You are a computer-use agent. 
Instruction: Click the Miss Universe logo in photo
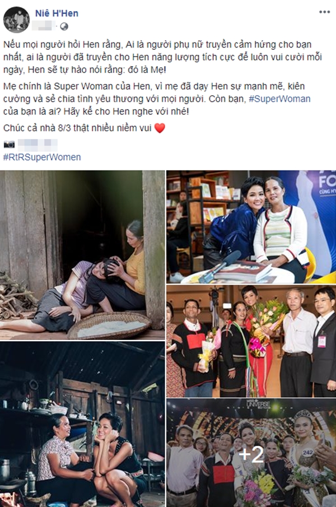tap(258, 404)
